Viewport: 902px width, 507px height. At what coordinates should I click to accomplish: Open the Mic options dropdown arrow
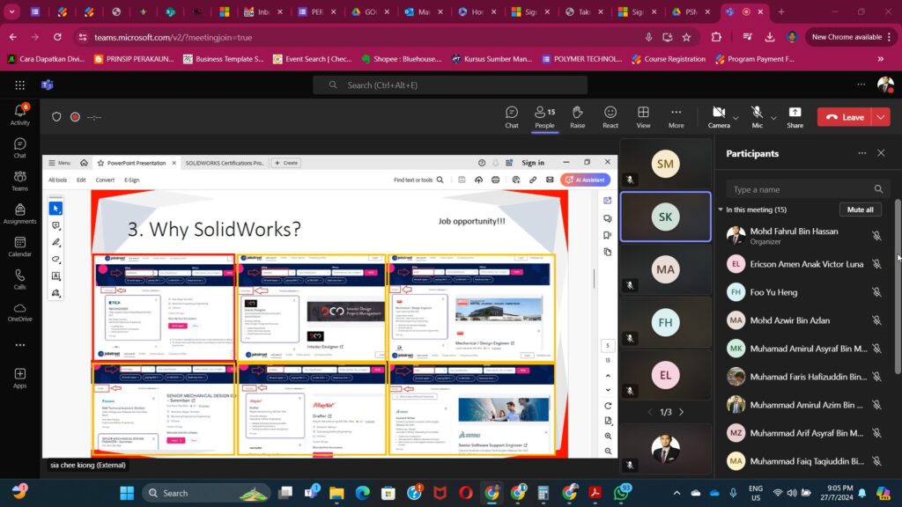pos(773,118)
